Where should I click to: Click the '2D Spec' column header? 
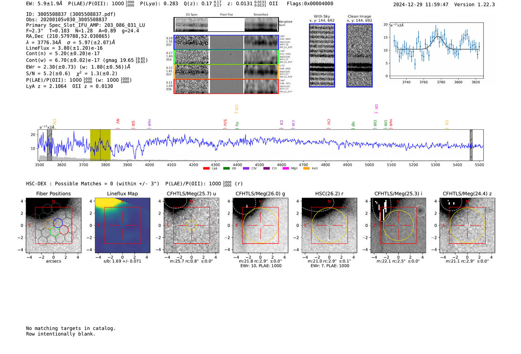click(x=192, y=15)
